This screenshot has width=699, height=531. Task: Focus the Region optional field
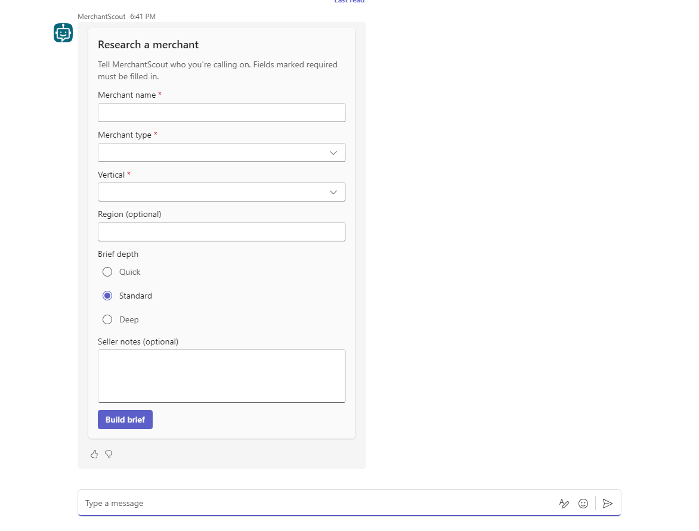pos(221,232)
